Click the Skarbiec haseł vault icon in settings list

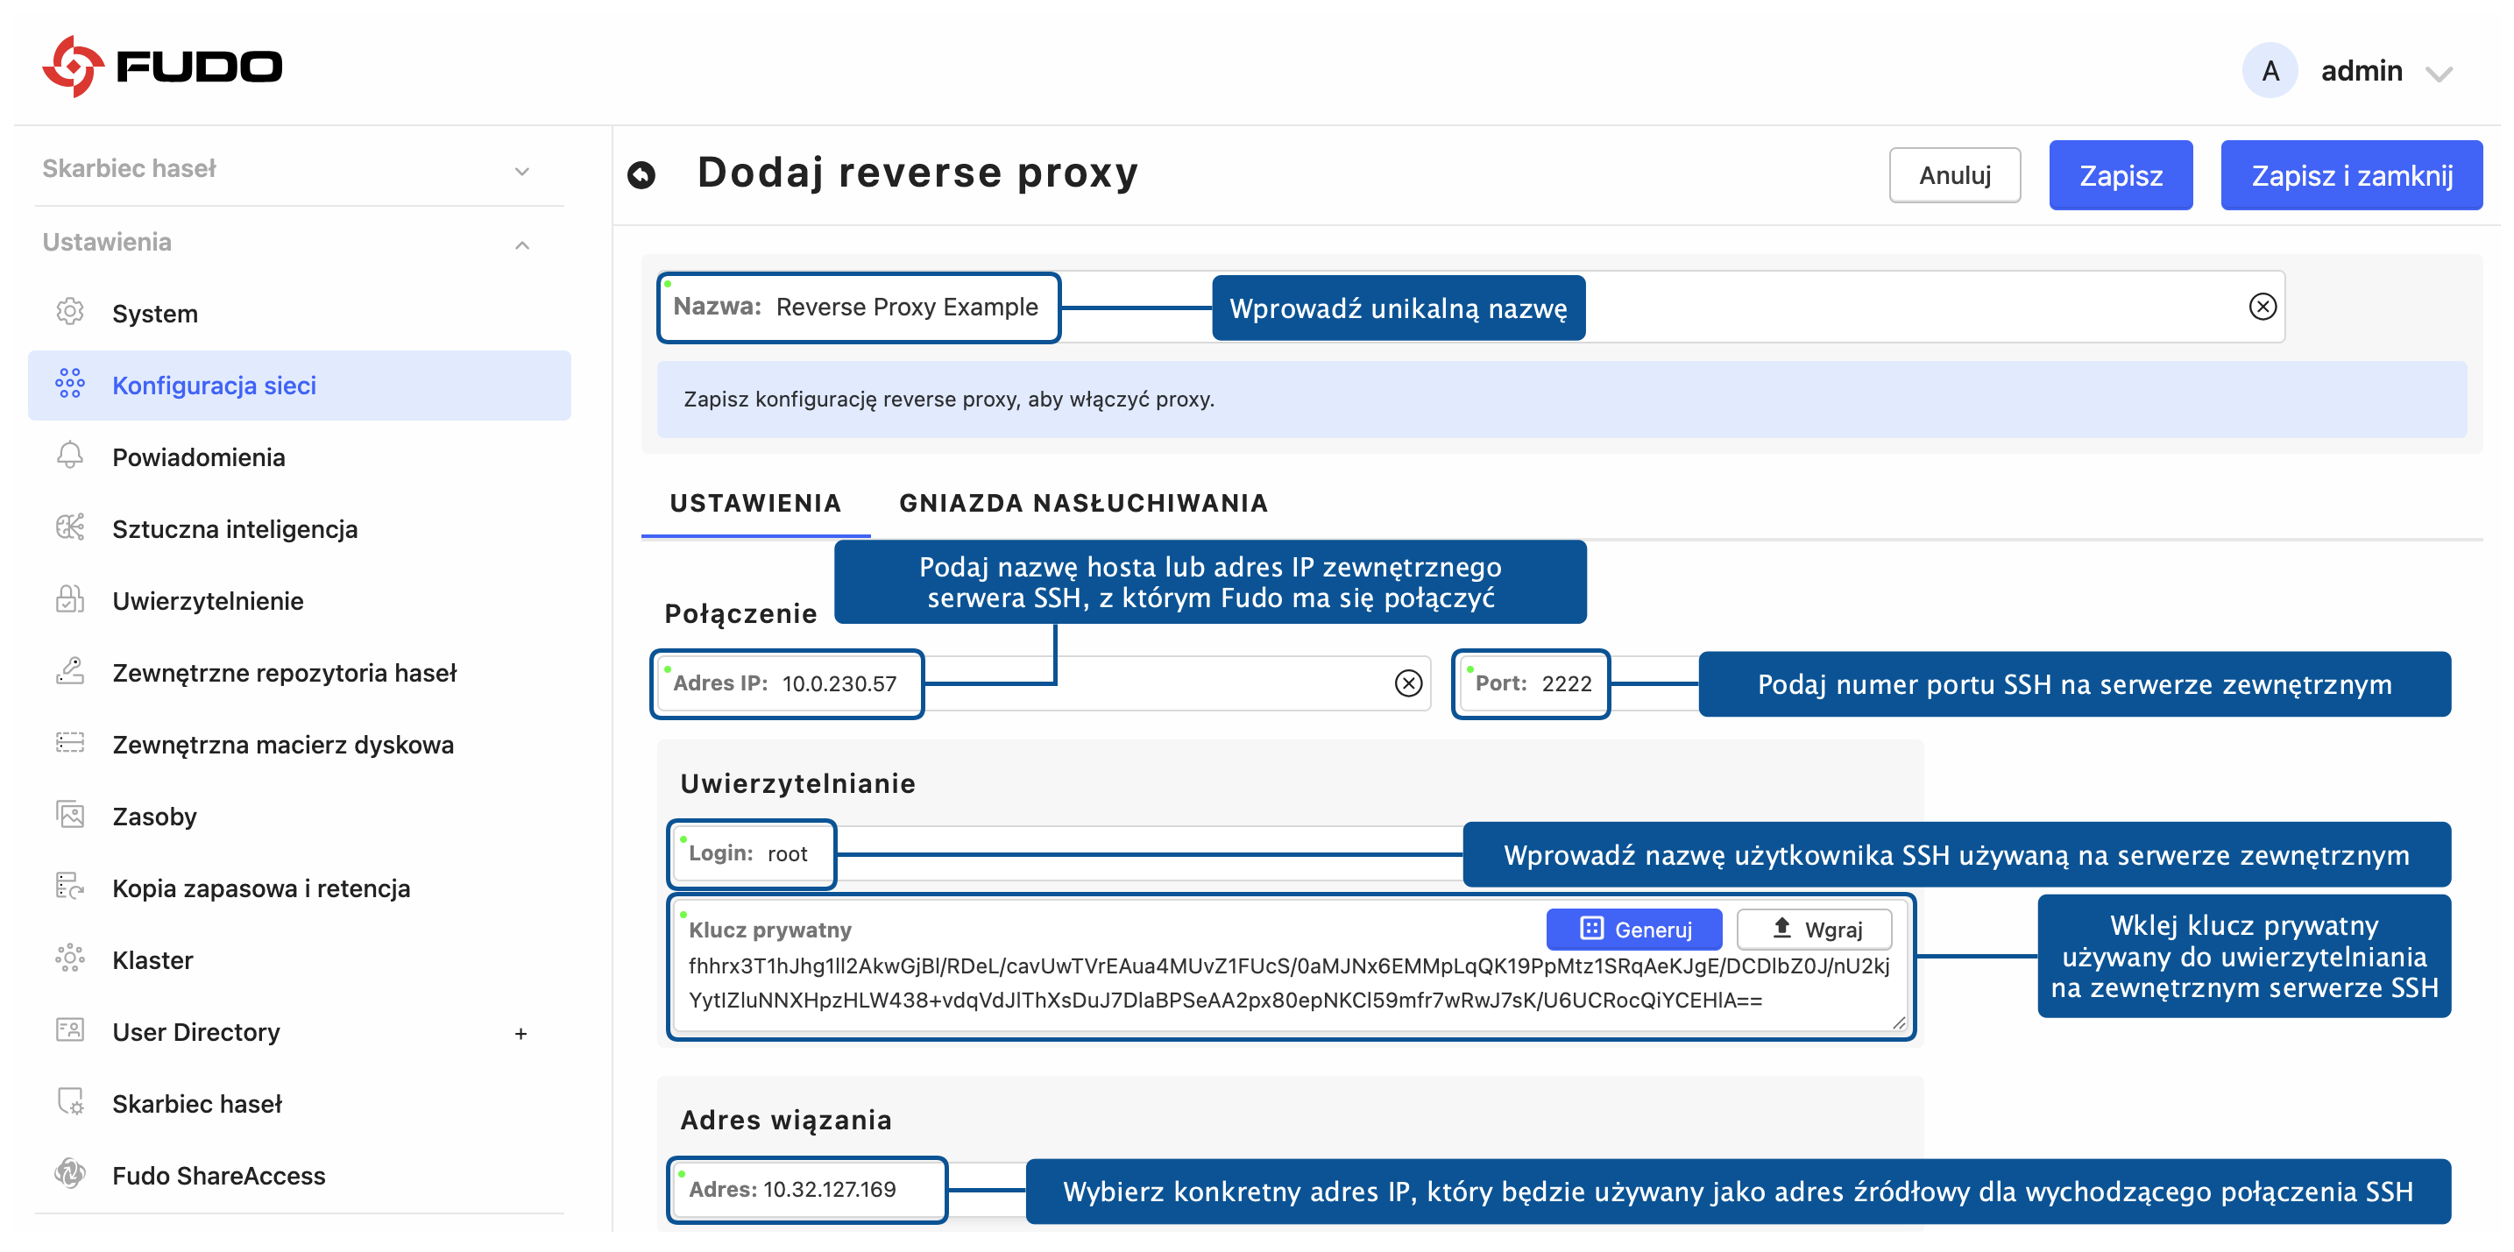click(70, 1101)
